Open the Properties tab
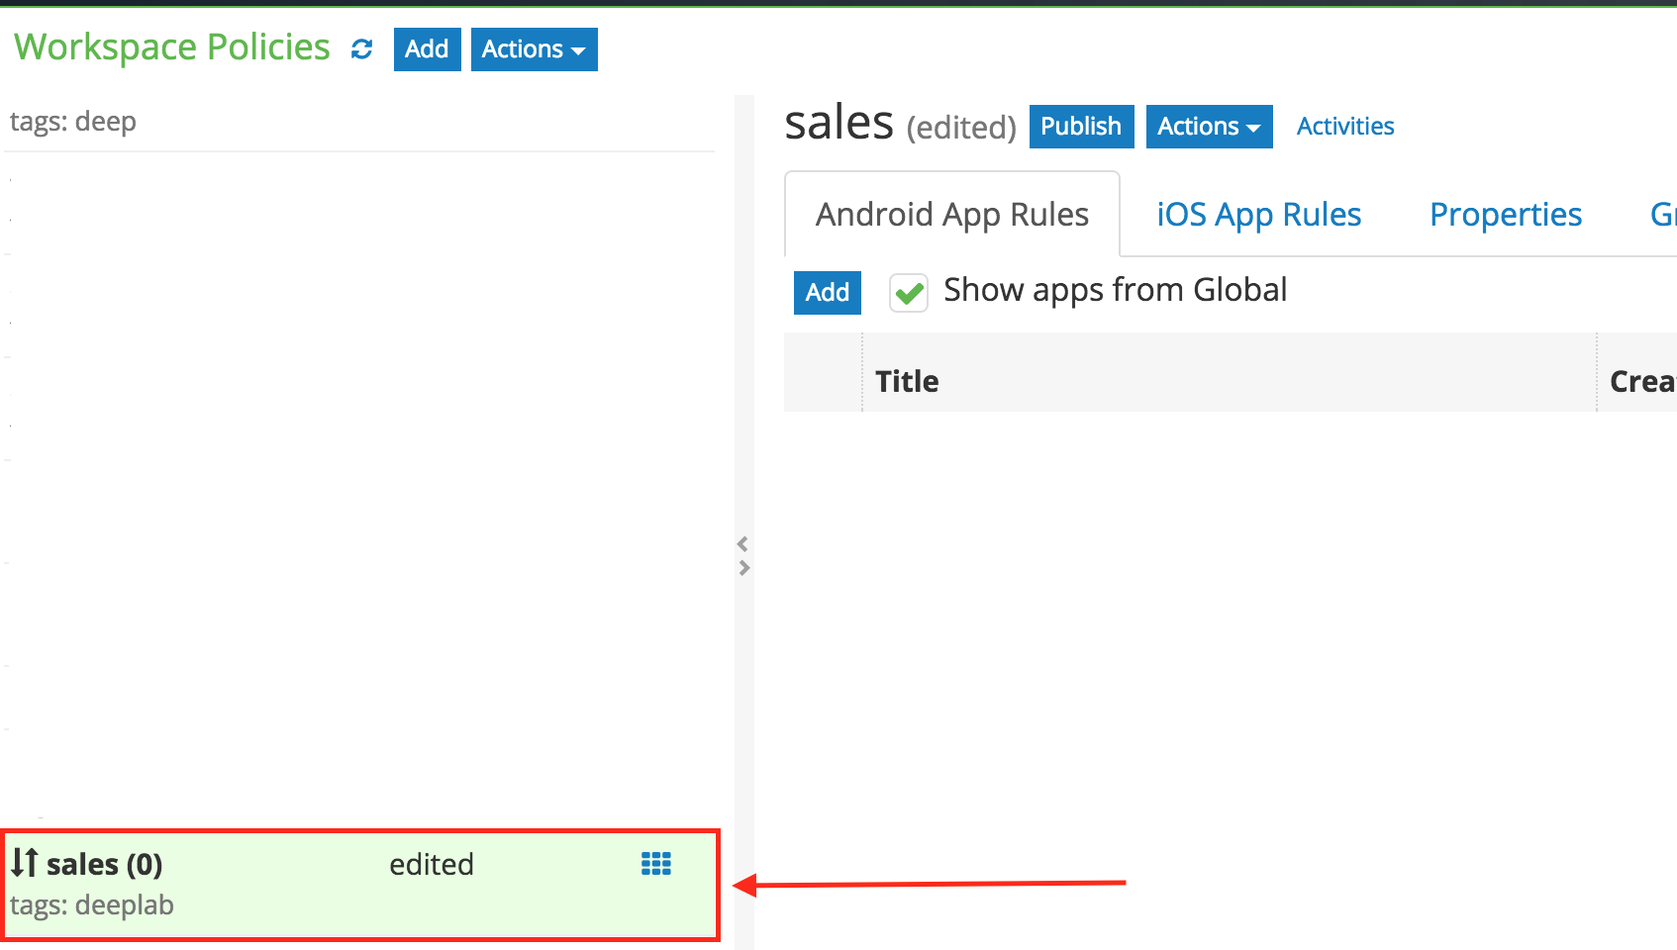Image resolution: width=1677 pixels, height=950 pixels. pos(1505,215)
